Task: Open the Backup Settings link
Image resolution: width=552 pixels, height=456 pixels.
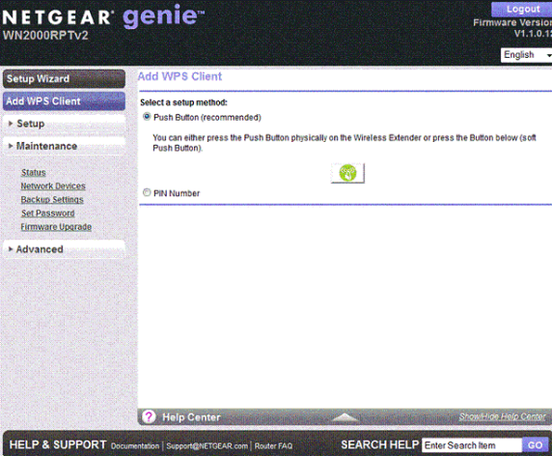Action: point(52,200)
